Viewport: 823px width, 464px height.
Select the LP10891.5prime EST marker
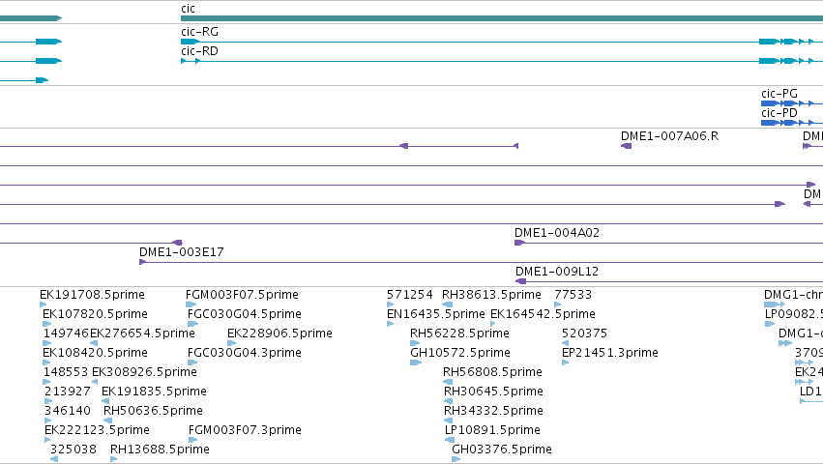tap(450, 440)
